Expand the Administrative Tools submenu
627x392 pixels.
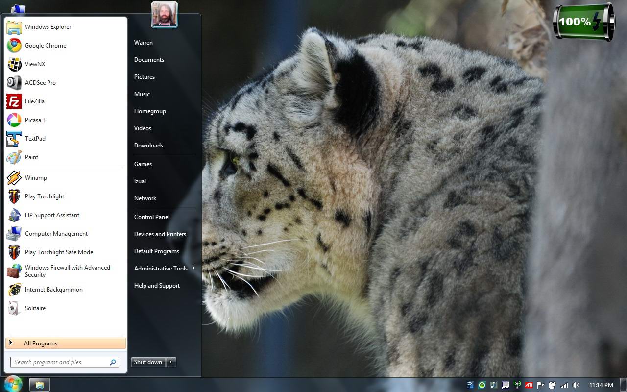click(x=161, y=269)
